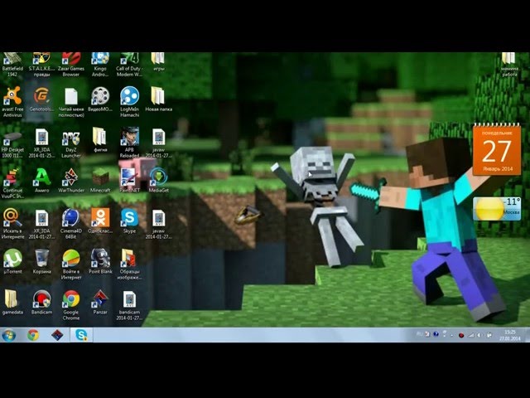Click the Panzar taskbar button
The width and height of the screenshot is (530, 398).
(57, 335)
